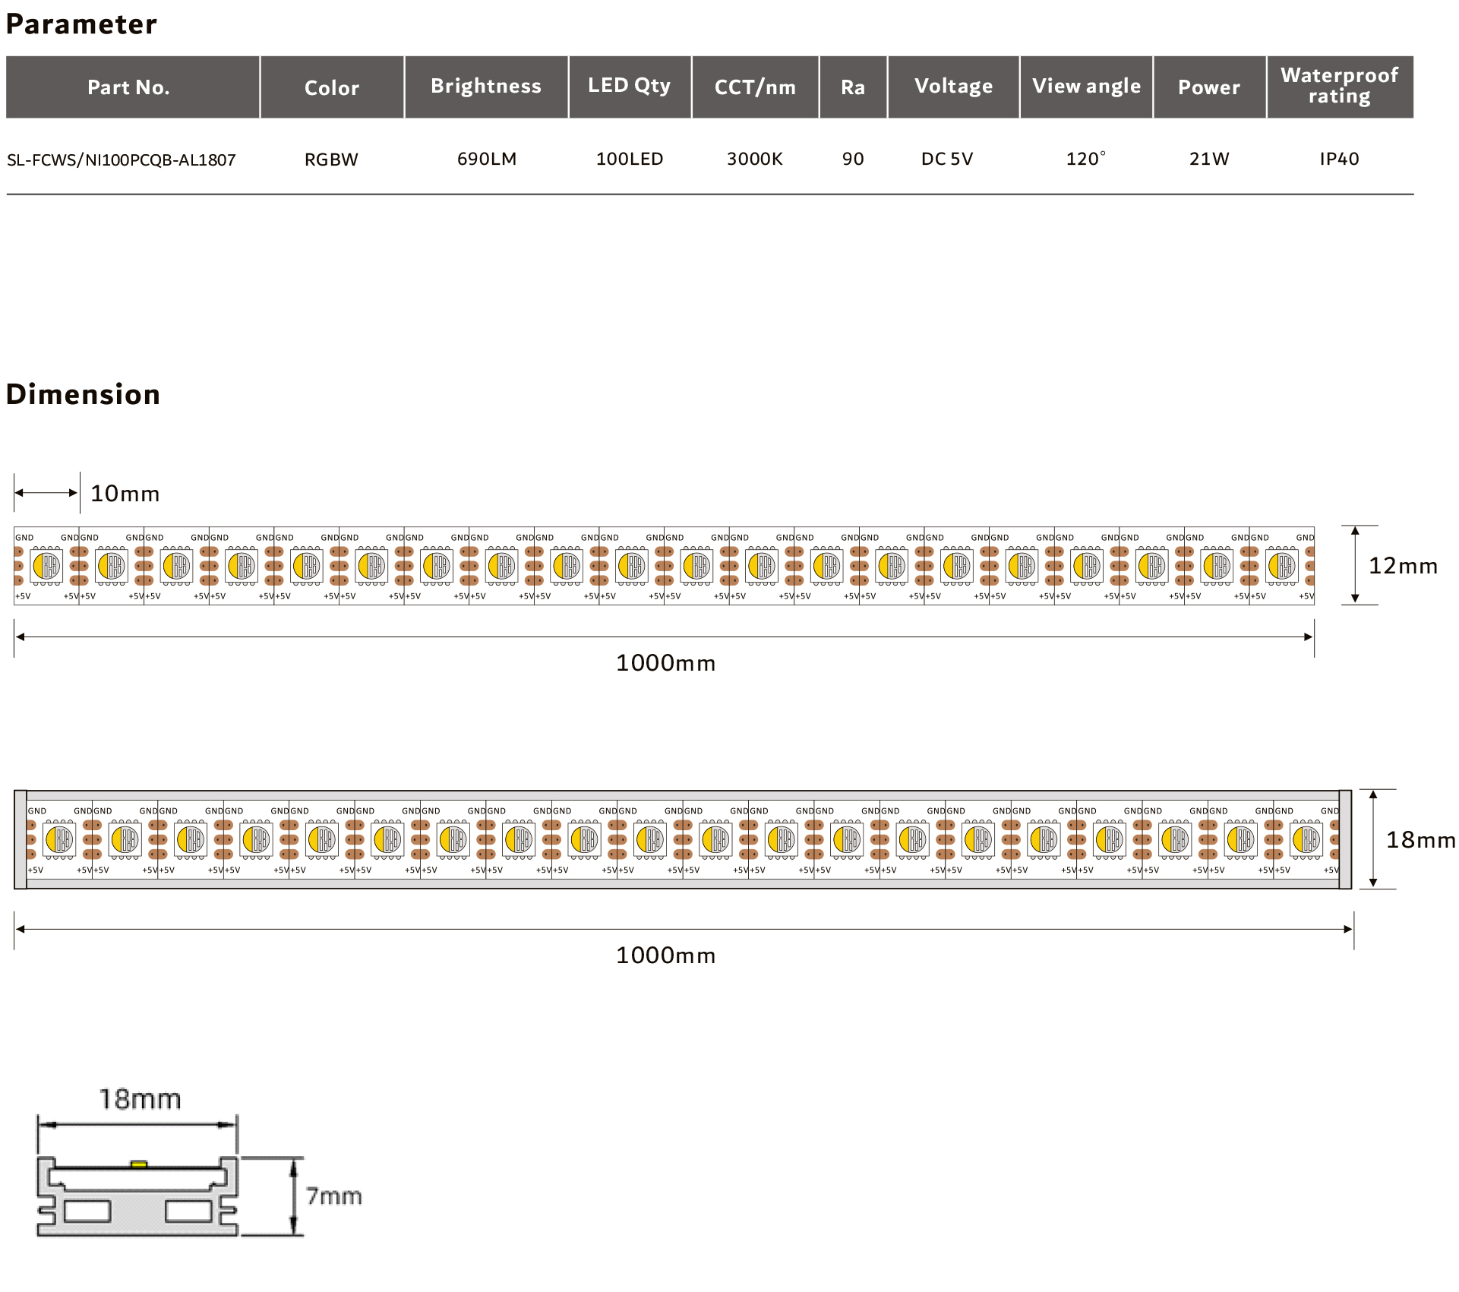
Task: Click the Waterproof rating header
Action: tap(1340, 86)
